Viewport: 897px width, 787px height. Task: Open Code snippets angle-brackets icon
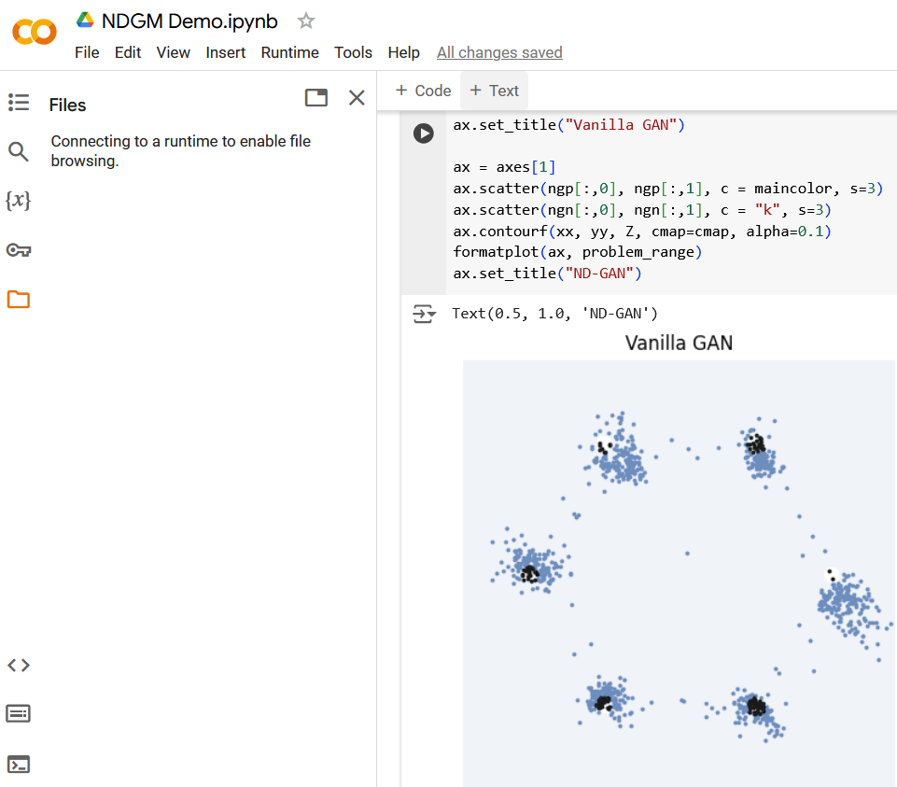[19, 665]
